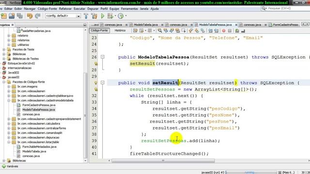Viewport: 310px width, 174px height.
Task: Select FormCadastroPessoa.java in the project tree
Action: [39, 105]
